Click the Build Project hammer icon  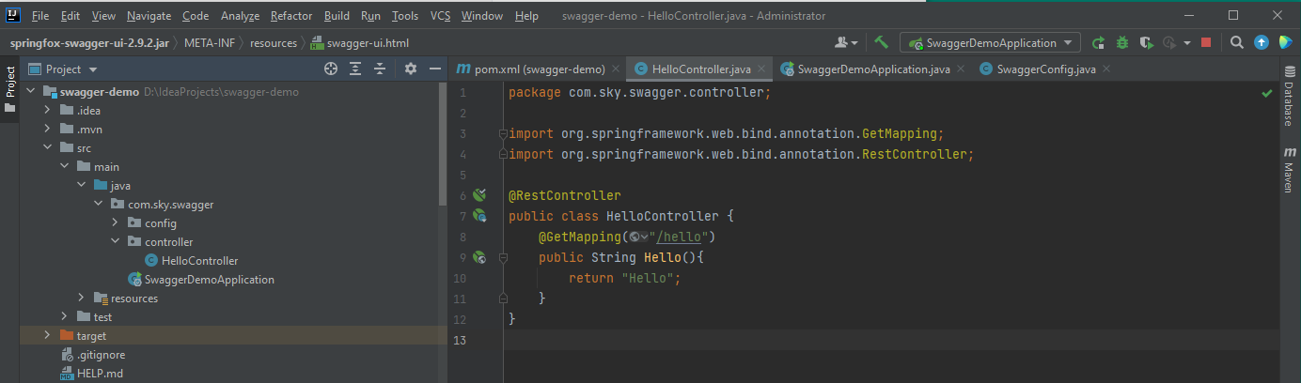(881, 42)
